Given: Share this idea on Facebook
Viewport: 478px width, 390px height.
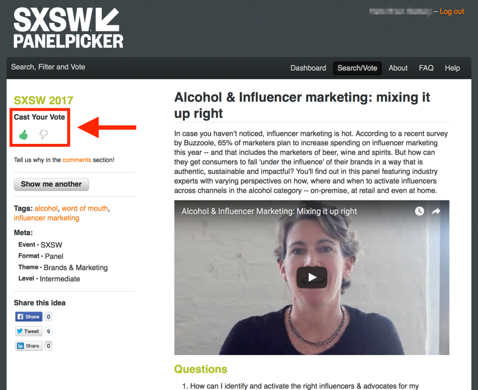Looking at the screenshot, I should [28, 317].
